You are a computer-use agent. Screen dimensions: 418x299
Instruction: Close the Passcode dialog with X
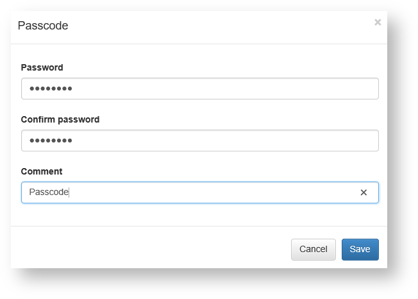[x=378, y=22]
